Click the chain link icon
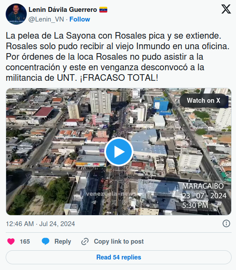Image resolution: width=236 pixels, height=270 pixels. [85, 241]
